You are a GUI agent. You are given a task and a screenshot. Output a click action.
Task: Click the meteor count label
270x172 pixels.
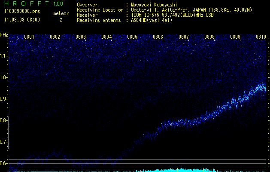[61, 13]
